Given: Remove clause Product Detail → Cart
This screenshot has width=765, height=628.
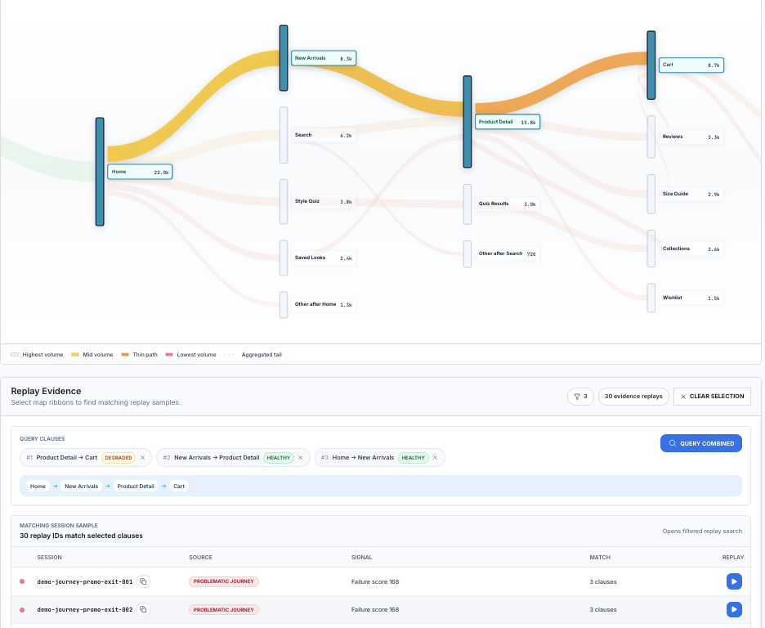Looking at the screenshot, I should [x=142, y=458].
